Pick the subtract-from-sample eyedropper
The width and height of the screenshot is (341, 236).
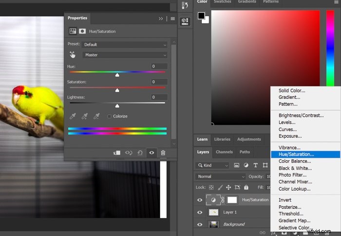pyautogui.click(x=96, y=116)
